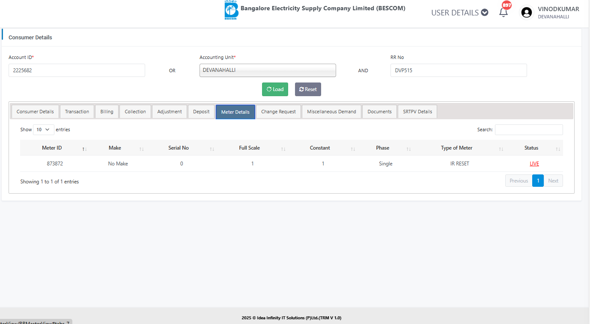590x324 pixels.
Task: Click Meter ID value 873872
Action: coord(55,164)
